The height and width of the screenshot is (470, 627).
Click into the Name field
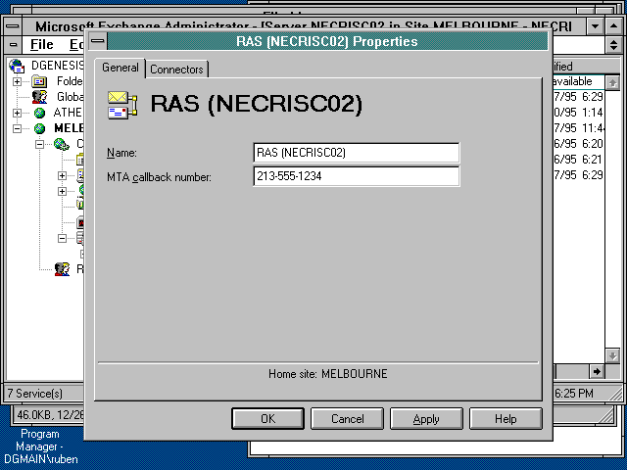click(x=357, y=153)
